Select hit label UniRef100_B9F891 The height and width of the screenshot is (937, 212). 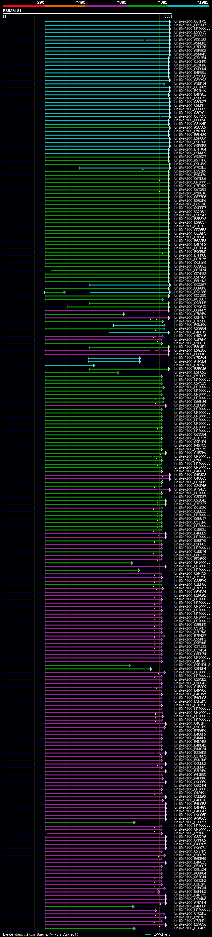(190, 373)
